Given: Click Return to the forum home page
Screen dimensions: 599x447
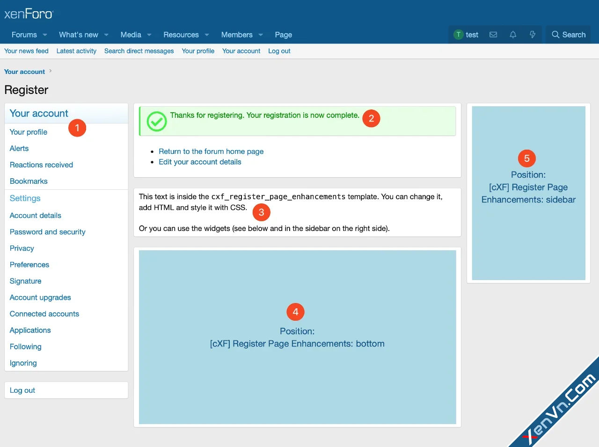Looking at the screenshot, I should tap(211, 151).
